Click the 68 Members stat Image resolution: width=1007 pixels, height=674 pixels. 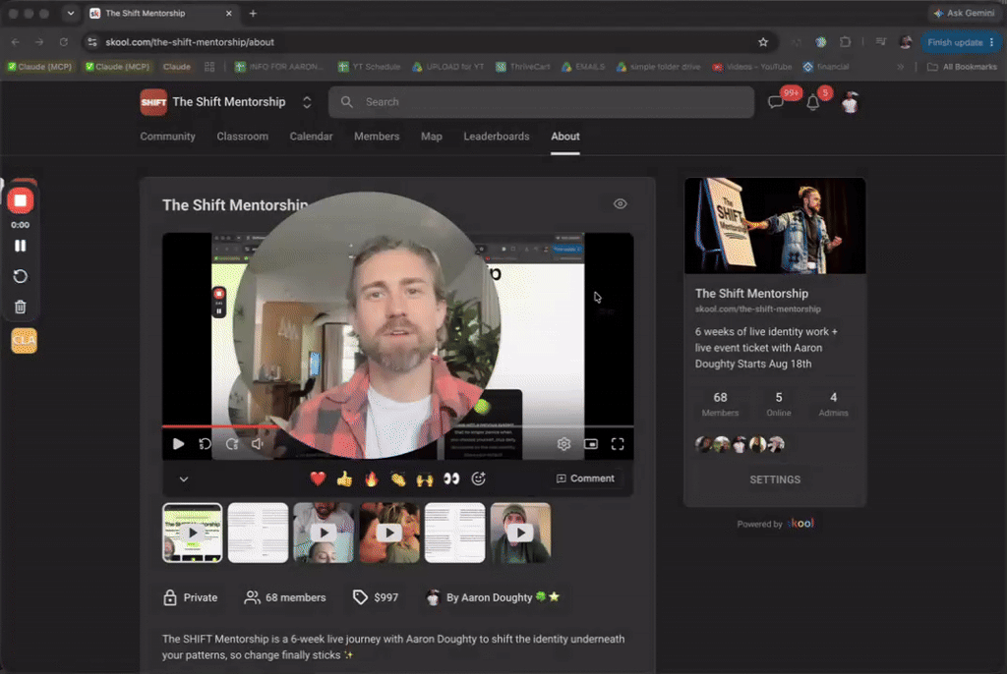tap(720, 405)
